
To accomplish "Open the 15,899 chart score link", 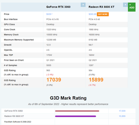I will tap(122, 116).
